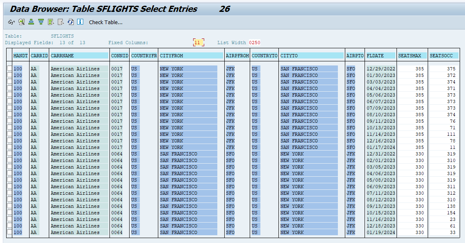The width and height of the screenshot is (465, 243).
Task: Click the FLDATE cell 10/15/2023
Action: (x=381, y=213)
